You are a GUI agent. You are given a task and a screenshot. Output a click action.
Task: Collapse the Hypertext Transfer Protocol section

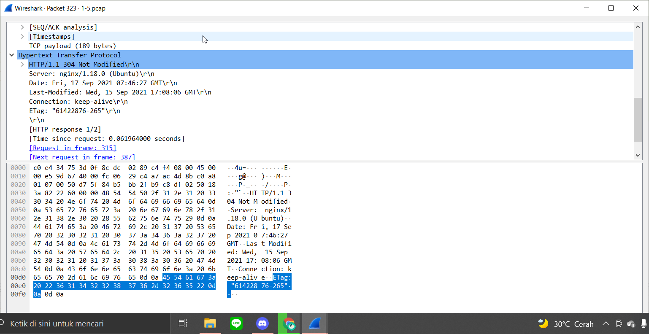pyautogui.click(x=13, y=55)
